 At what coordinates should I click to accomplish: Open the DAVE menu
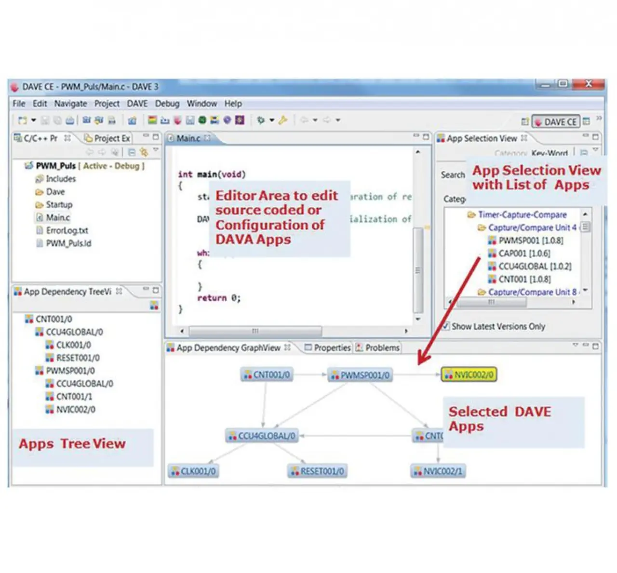point(137,104)
